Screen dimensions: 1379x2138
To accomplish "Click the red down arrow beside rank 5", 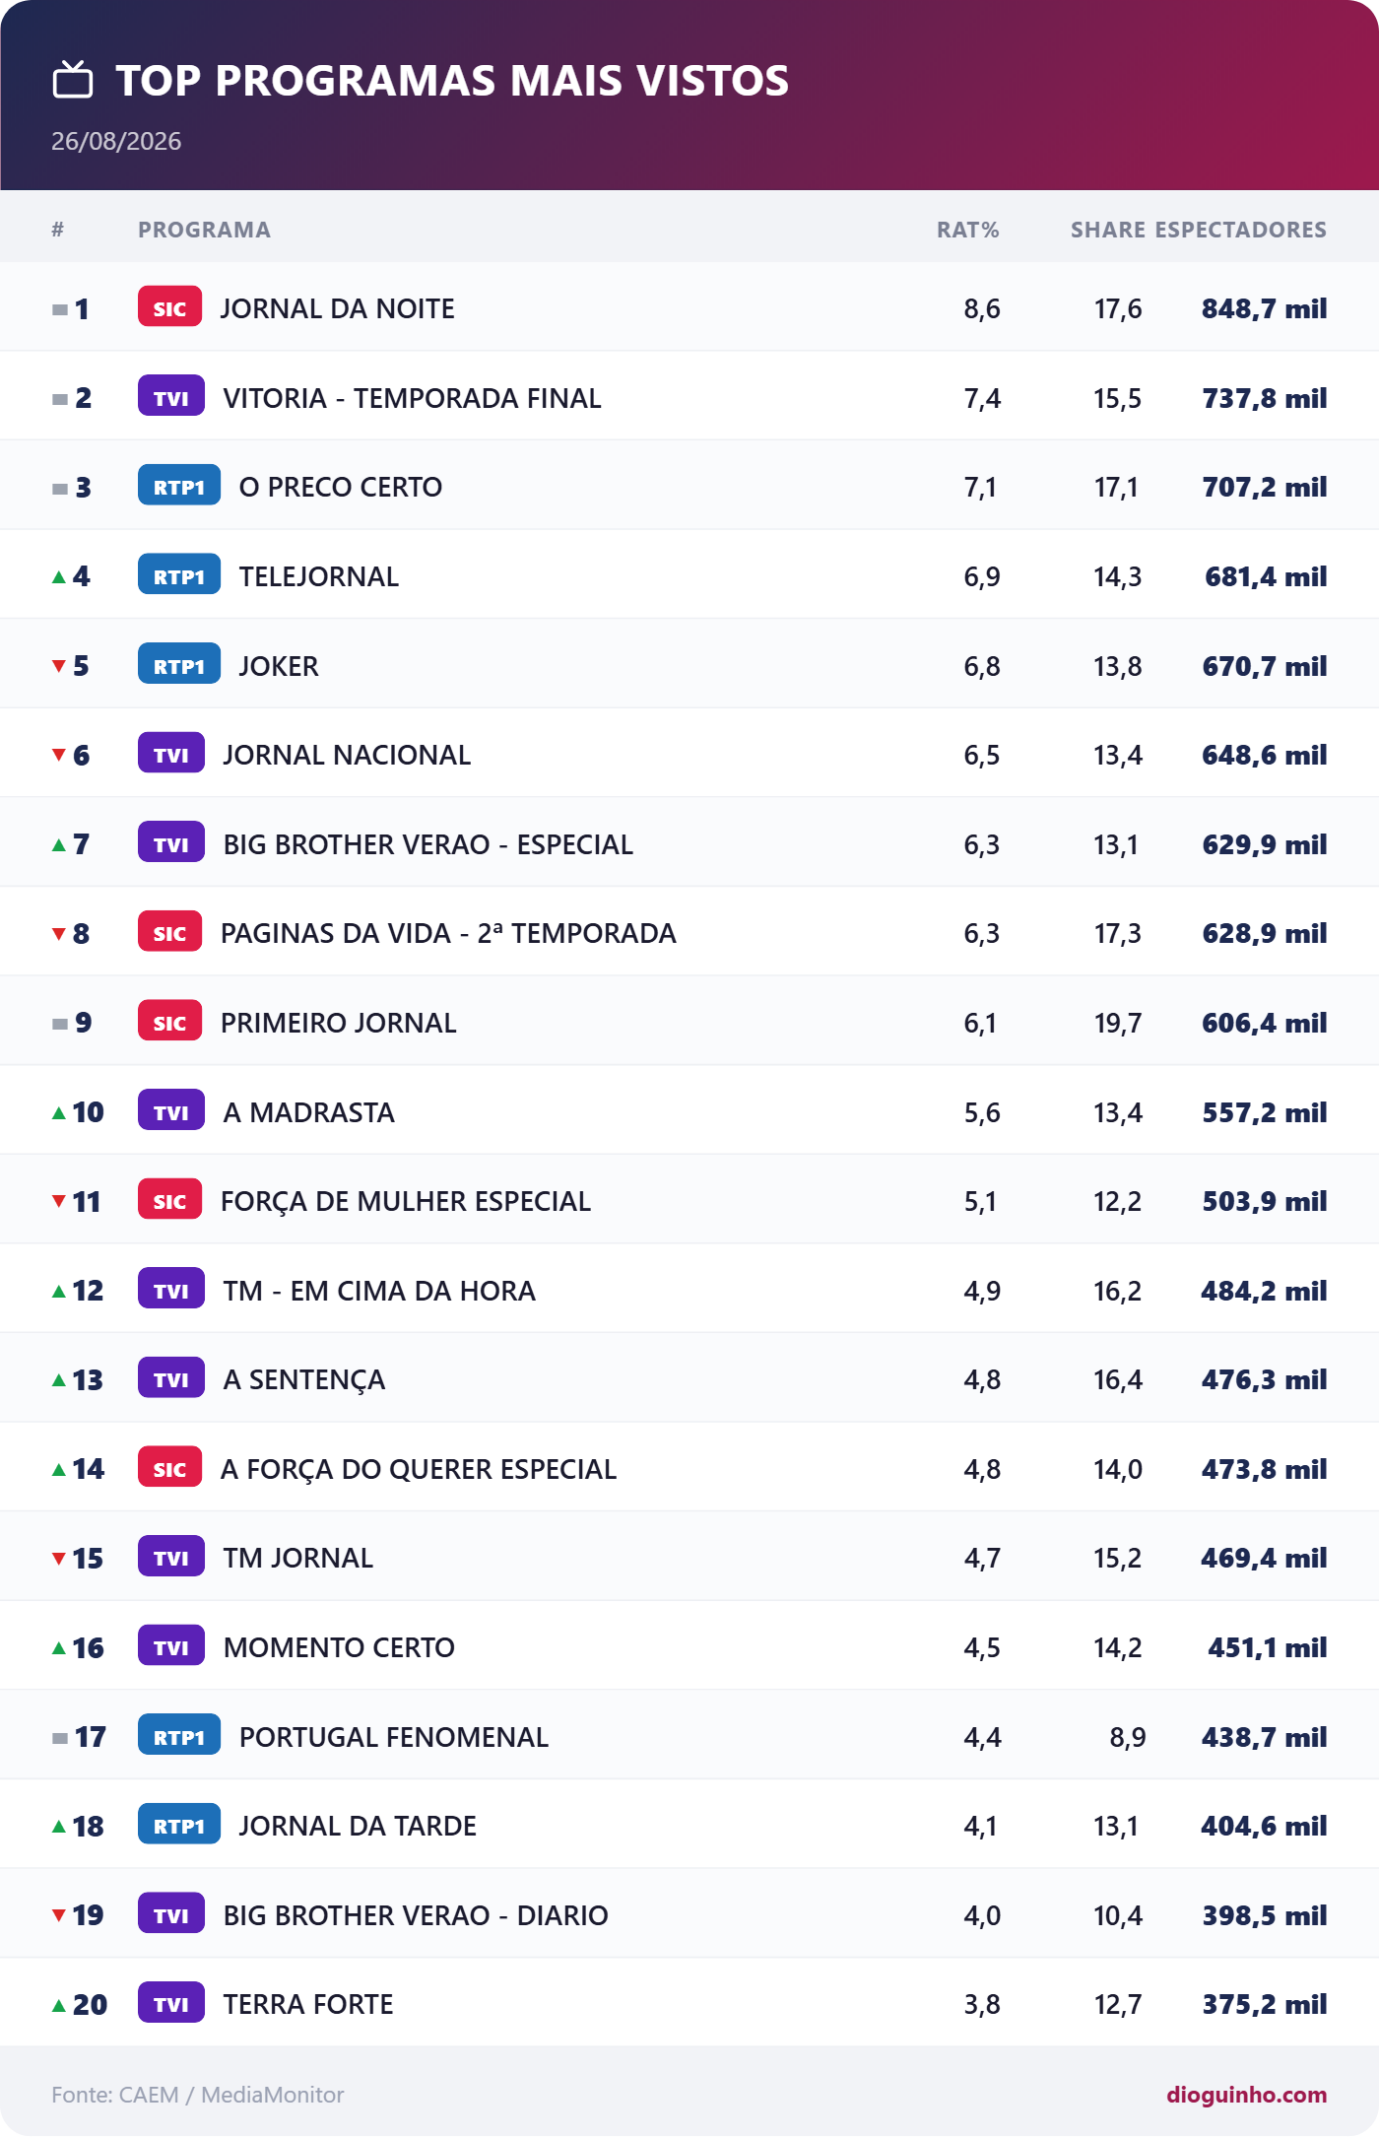I will pyautogui.click(x=59, y=666).
